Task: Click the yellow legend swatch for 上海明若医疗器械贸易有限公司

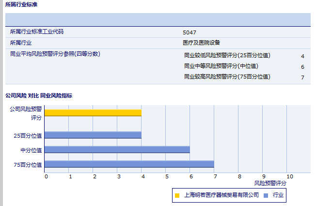Action: (177, 195)
